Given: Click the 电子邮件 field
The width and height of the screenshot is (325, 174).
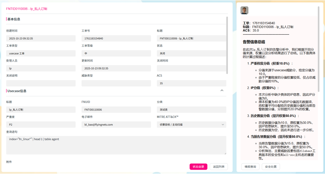Looking at the screenshot, I should tap(116, 125).
